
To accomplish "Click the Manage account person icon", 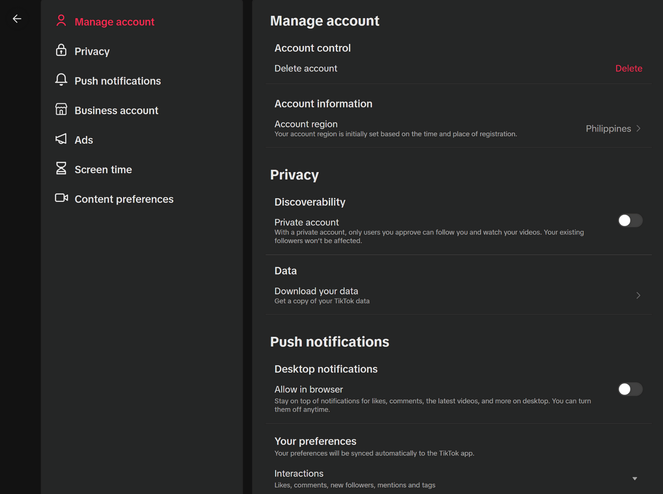I will pos(61,21).
